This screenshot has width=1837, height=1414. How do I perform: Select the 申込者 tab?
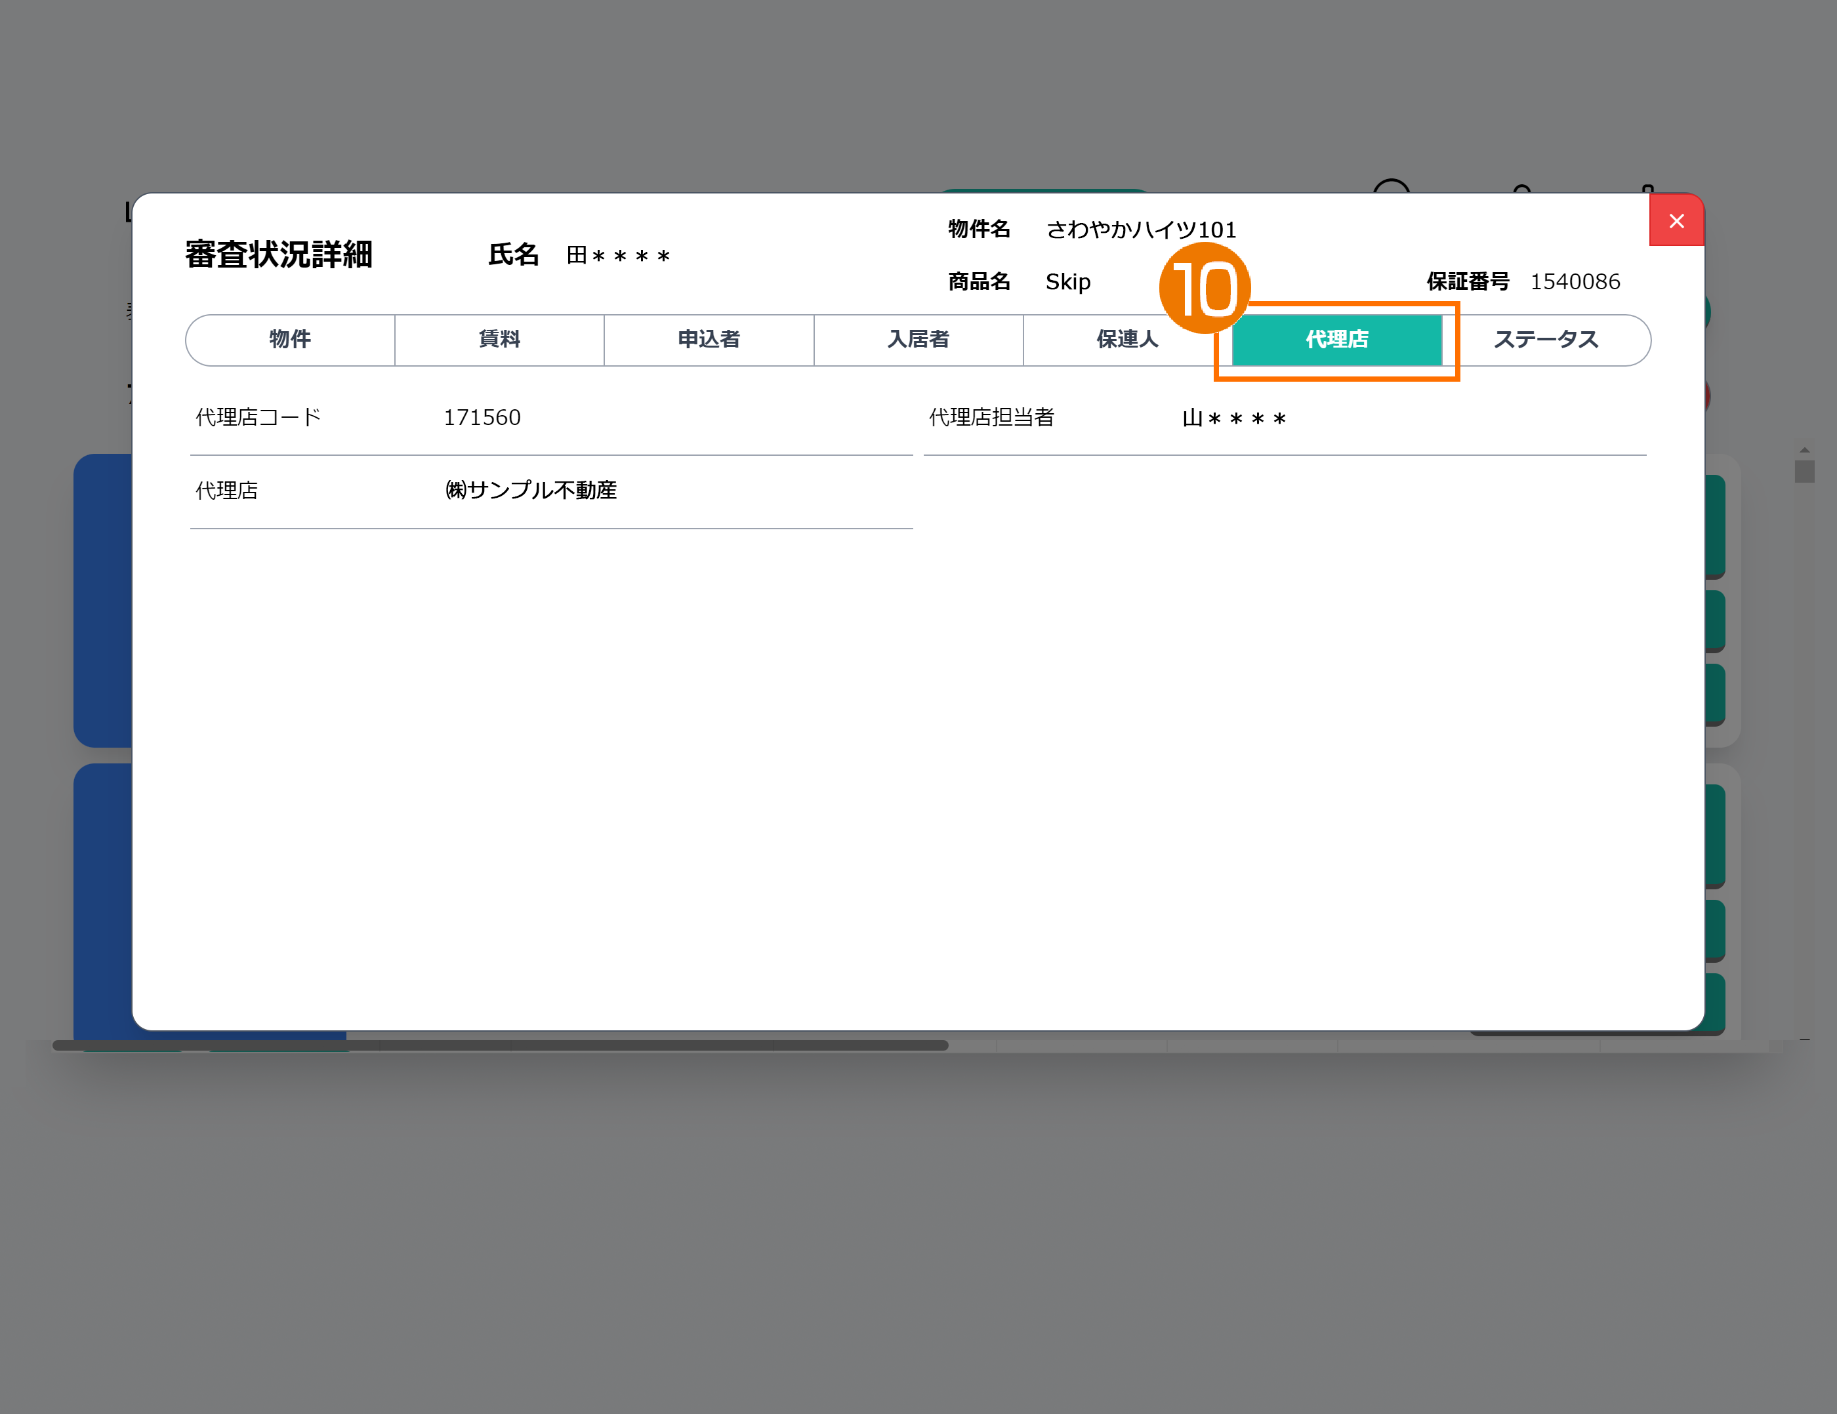point(708,340)
